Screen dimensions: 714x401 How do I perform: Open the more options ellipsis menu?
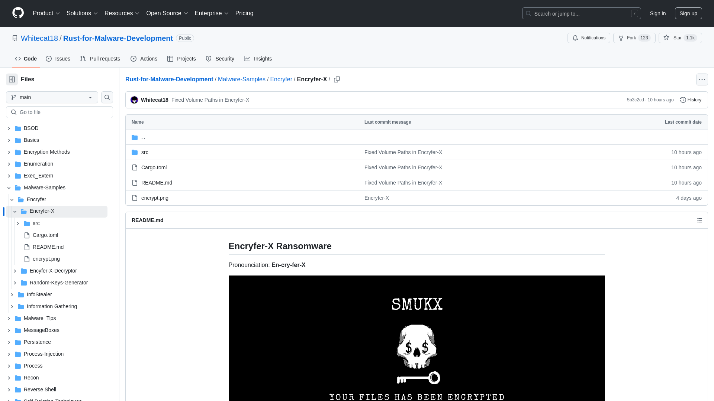[x=702, y=79]
